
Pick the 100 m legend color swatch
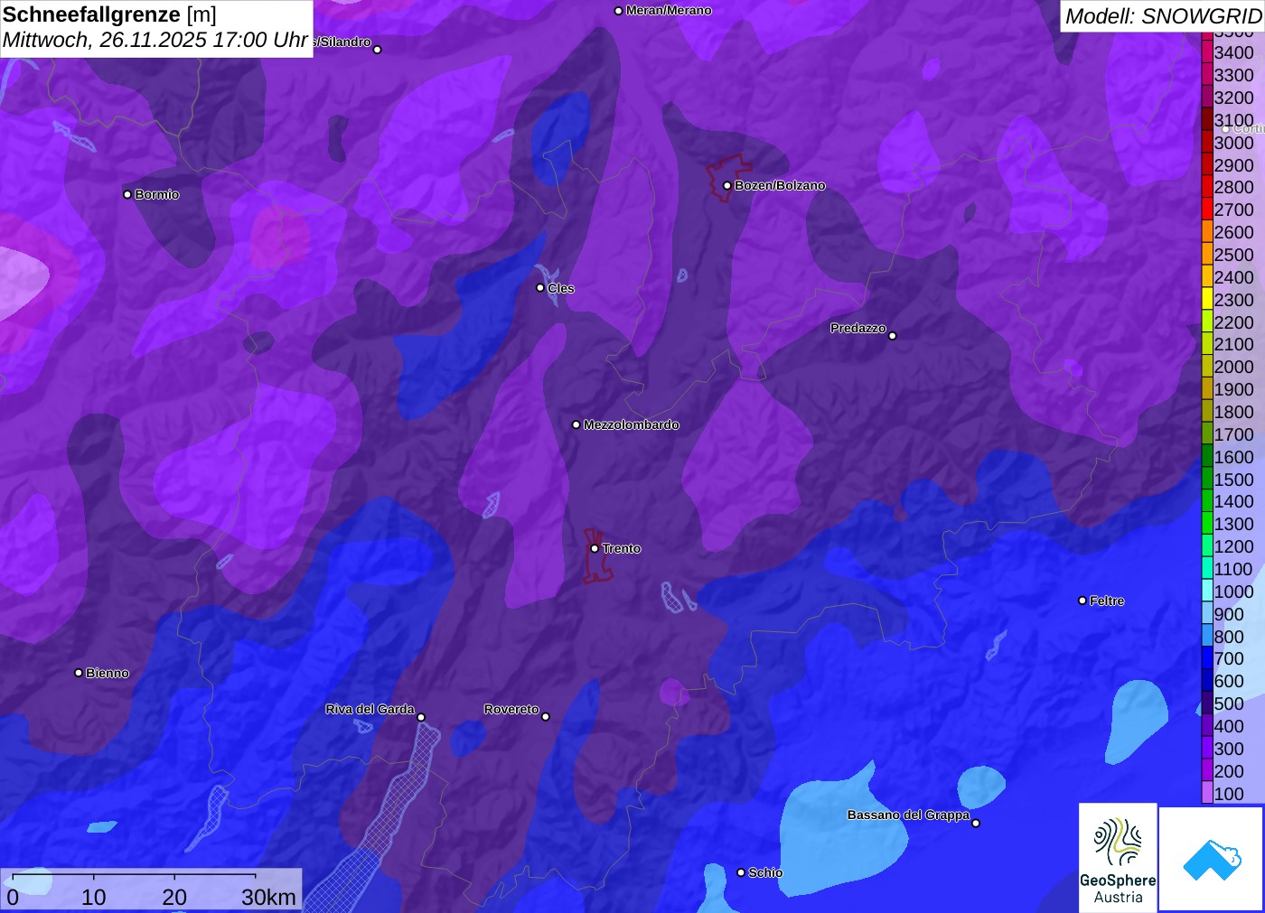click(1207, 794)
